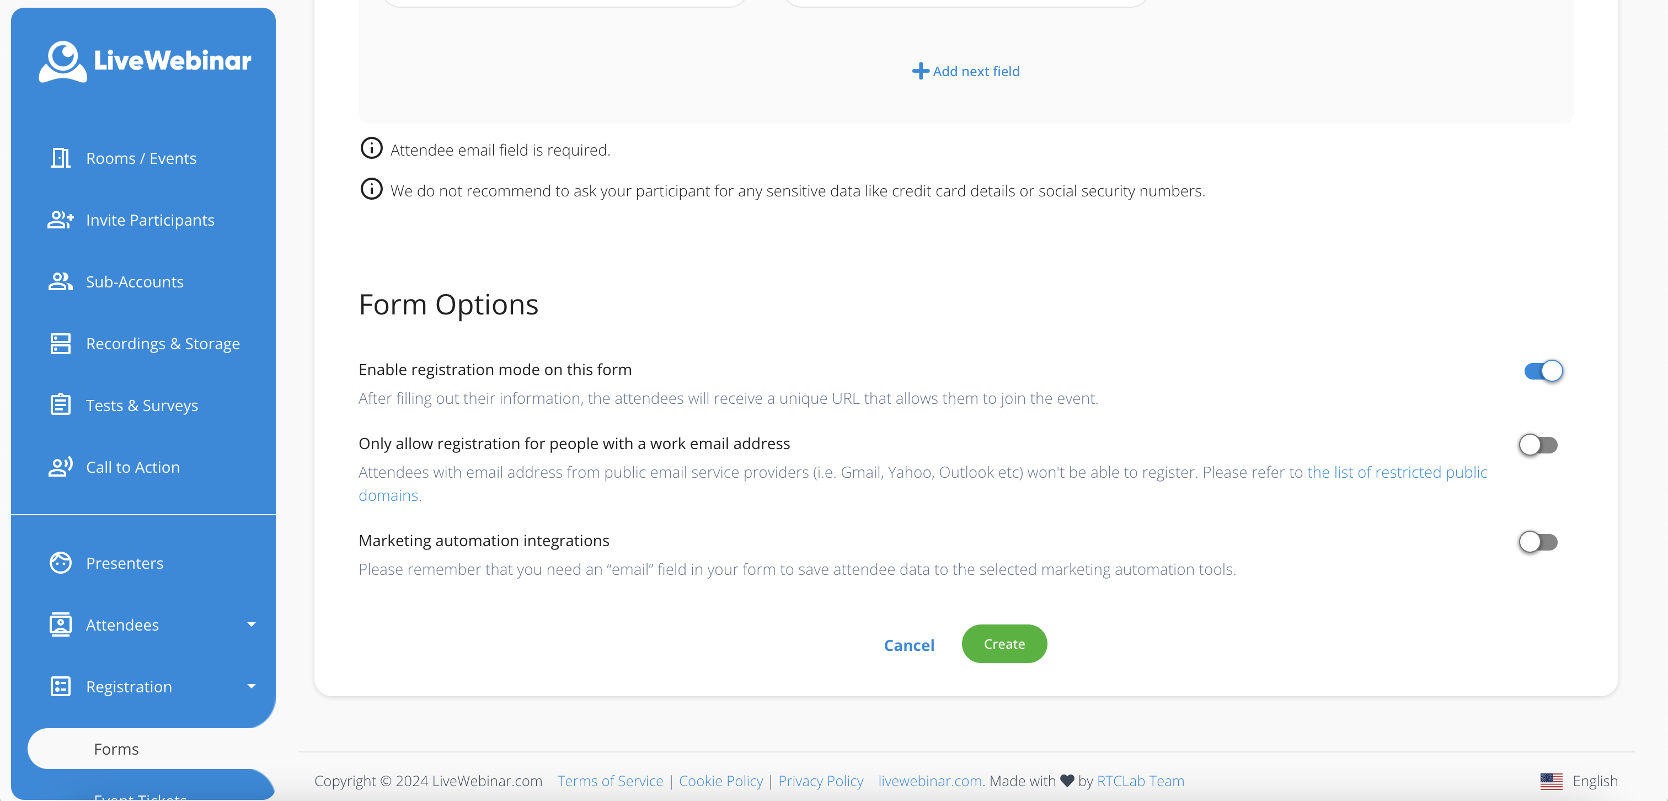Click the Presenters face icon

coord(60,563)
